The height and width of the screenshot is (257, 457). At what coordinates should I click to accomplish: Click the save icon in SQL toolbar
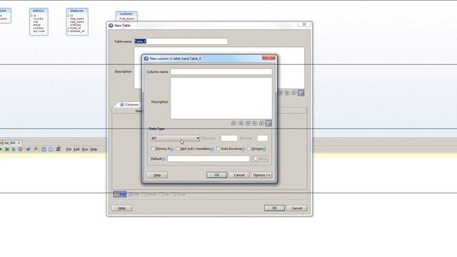[x=44, y=149]
